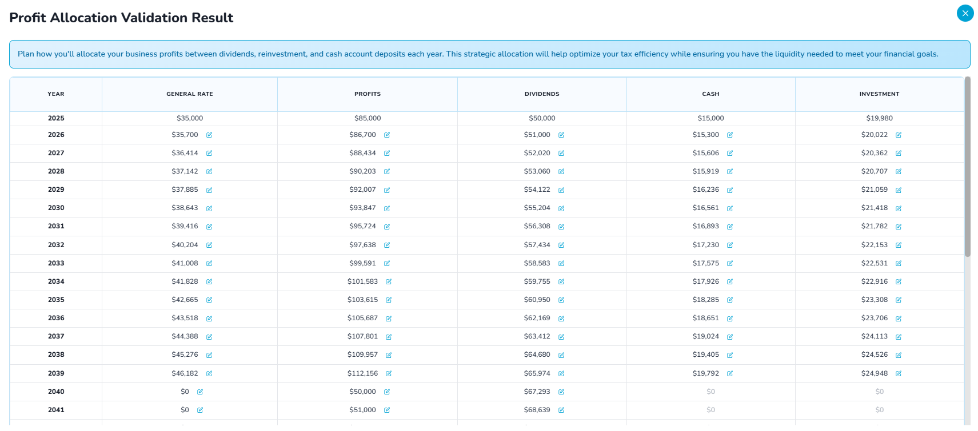Select 2025 Cash cell $15,000

point(711,118)
